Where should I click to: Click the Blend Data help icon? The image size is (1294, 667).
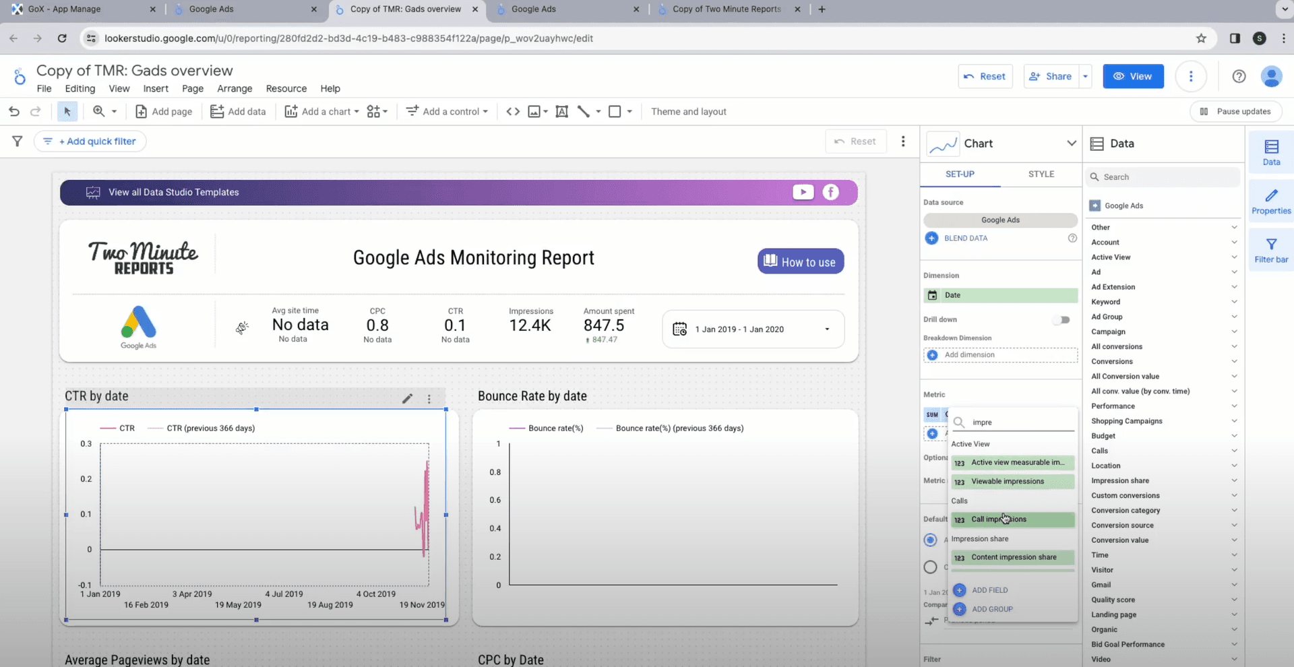coord(1072,238)
